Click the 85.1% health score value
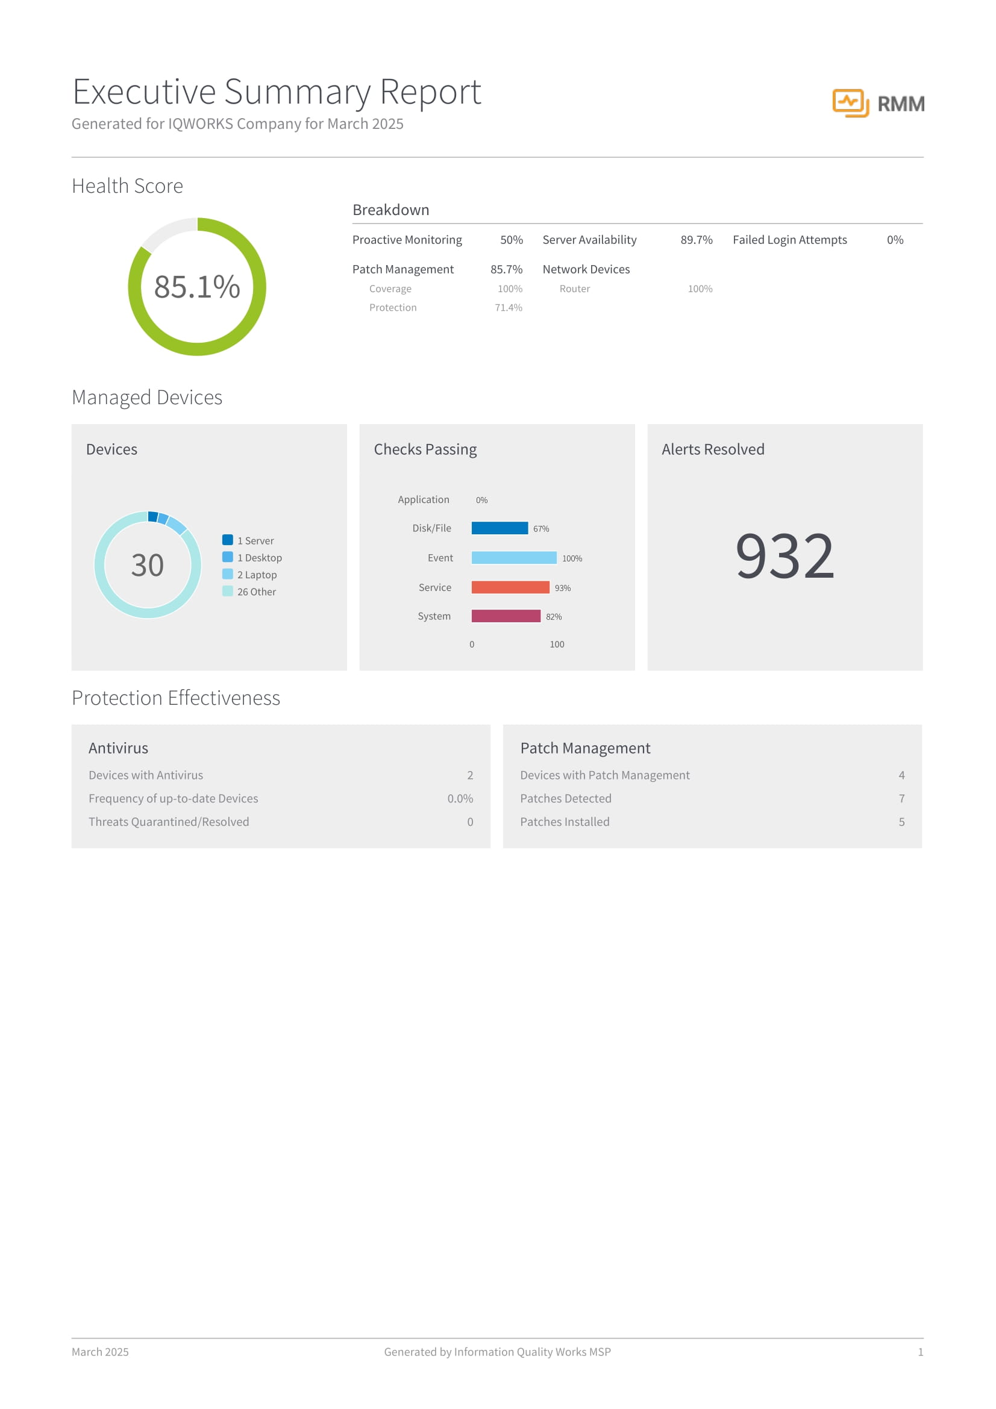Screen dimensions: 996x1409 [x=197, y=287]
